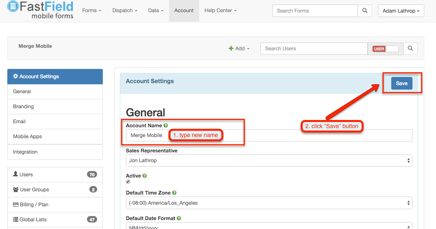This screenshot has height=229, width=436.
Task: Click the Default Time Zone help icon
Action: [174, 193]
